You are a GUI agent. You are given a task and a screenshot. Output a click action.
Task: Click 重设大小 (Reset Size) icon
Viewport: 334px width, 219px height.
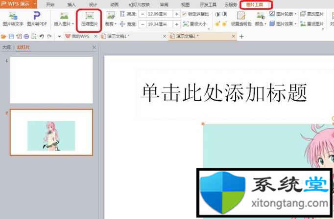pos(195,23)
